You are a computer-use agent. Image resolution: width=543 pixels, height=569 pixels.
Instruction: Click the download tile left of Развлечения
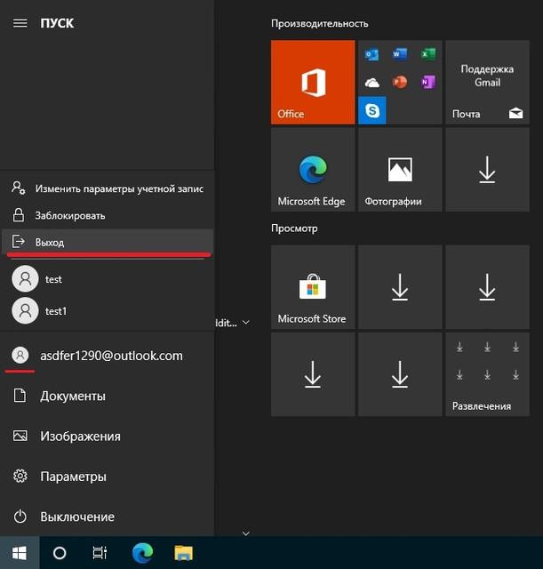click(x=400, y=374)
